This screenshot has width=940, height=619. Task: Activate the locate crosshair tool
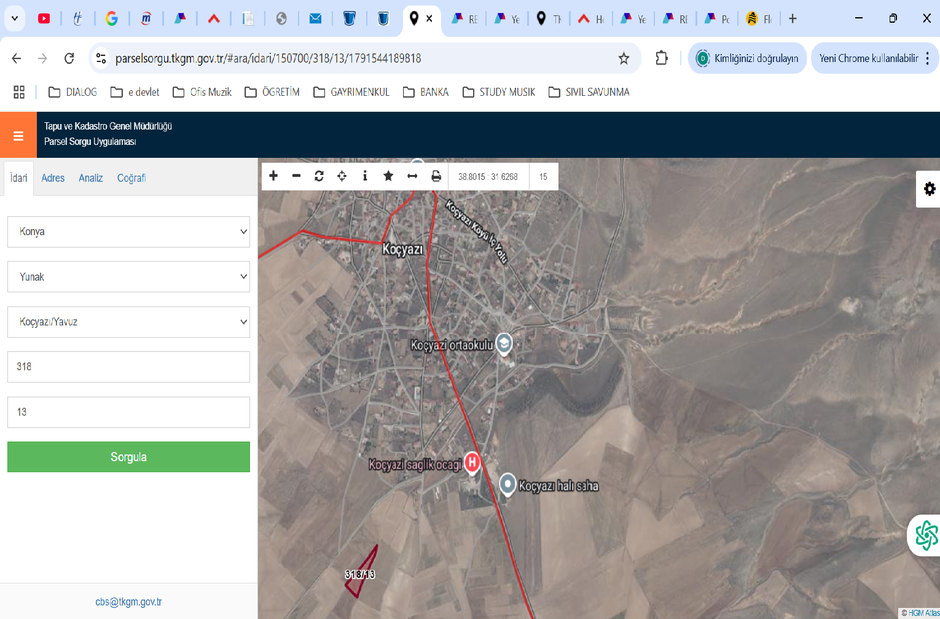[x=342, y=176]
